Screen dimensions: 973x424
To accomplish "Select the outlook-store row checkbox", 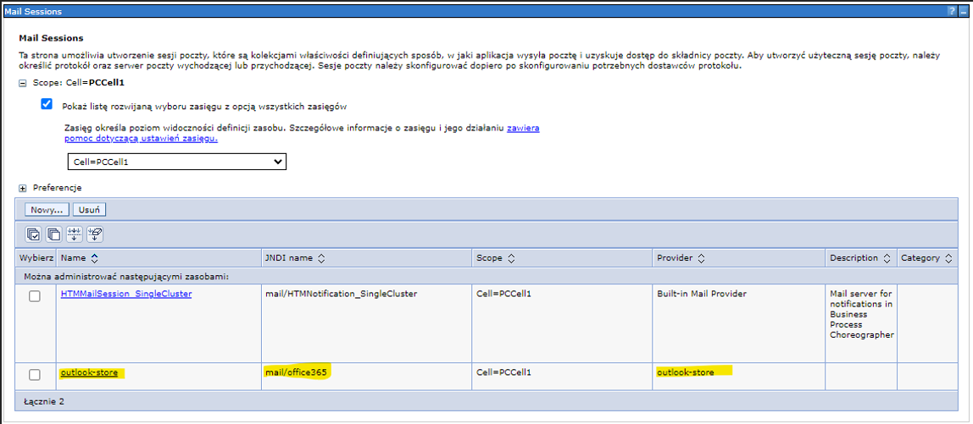I will click(x=35, y=374).
